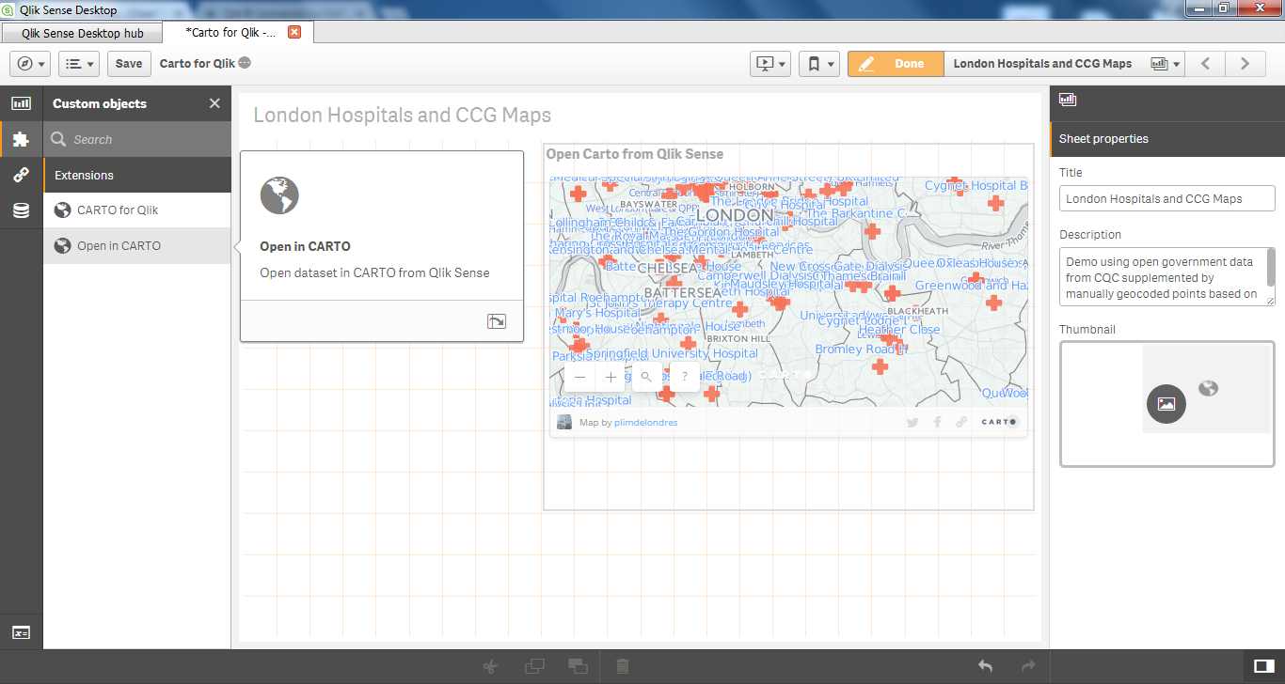Share the map on Facebook
This screenshot has height=684, width=1285.
pos(937,422)
